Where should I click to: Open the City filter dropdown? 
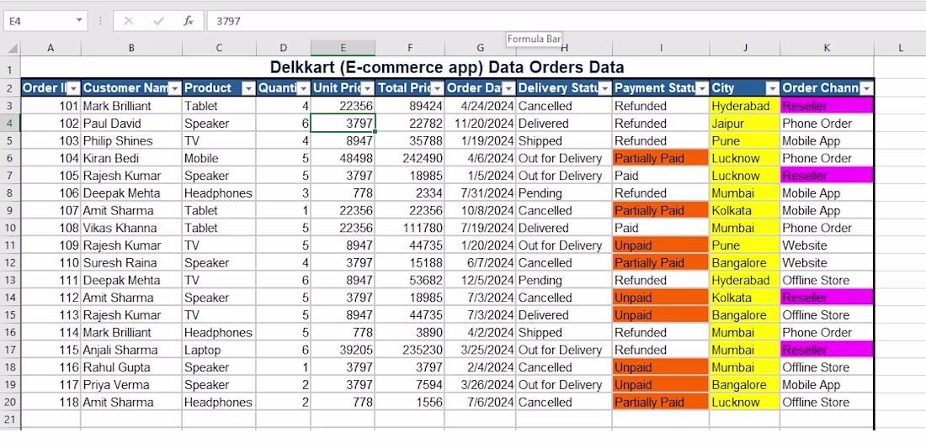(773, 89)
